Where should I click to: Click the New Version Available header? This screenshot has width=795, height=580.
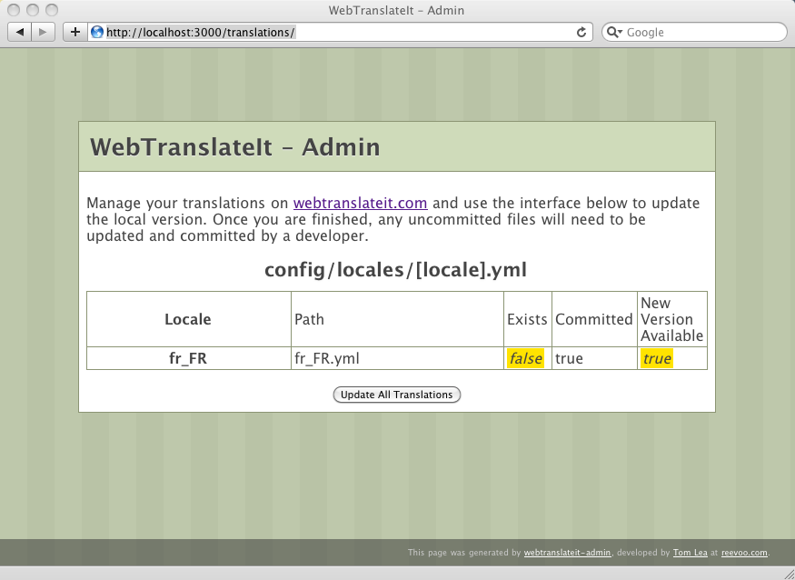671,319
